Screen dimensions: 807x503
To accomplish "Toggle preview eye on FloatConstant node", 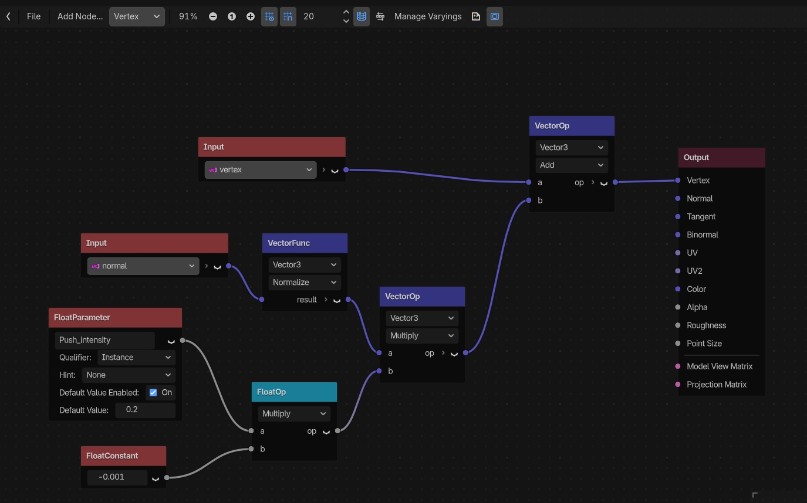I will pyautogui.click(x=156, y=478).
